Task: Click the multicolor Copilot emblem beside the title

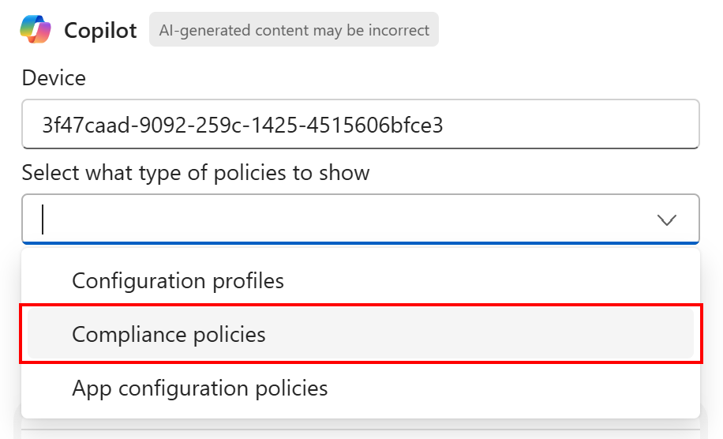Action: coord(36,30)
